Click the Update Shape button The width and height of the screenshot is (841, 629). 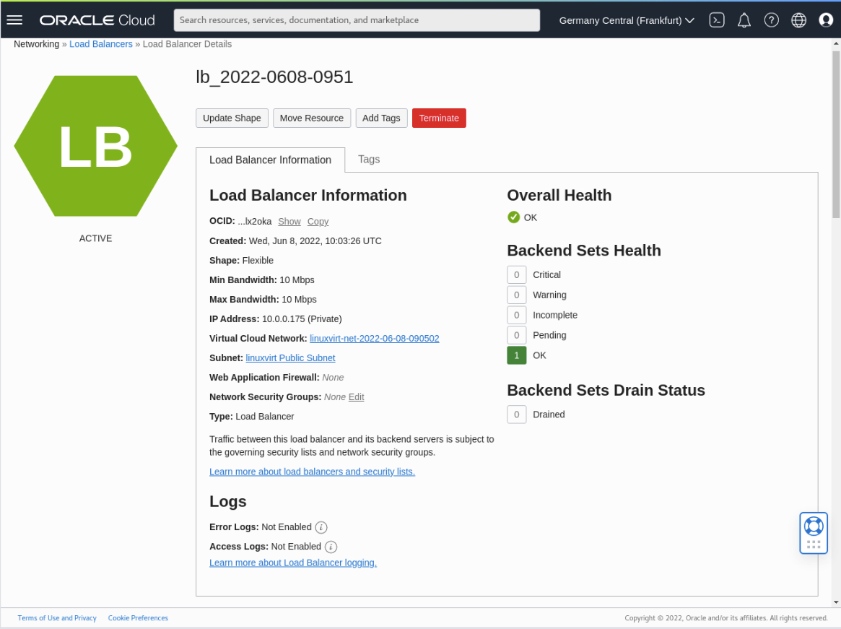[232, 118]
